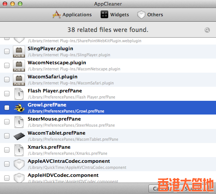Click path /Library/PreferencePanes/WacomTablet.prefPane
The width and height of the screenshot is (216, 194).
coord(73,140)
